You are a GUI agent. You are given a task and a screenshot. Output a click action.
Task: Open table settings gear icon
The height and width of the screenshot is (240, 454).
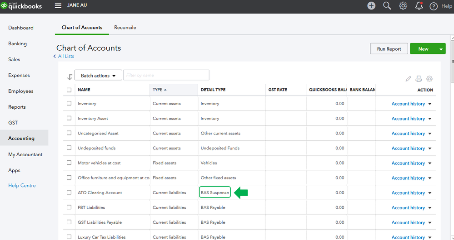(x=429, y=79)
